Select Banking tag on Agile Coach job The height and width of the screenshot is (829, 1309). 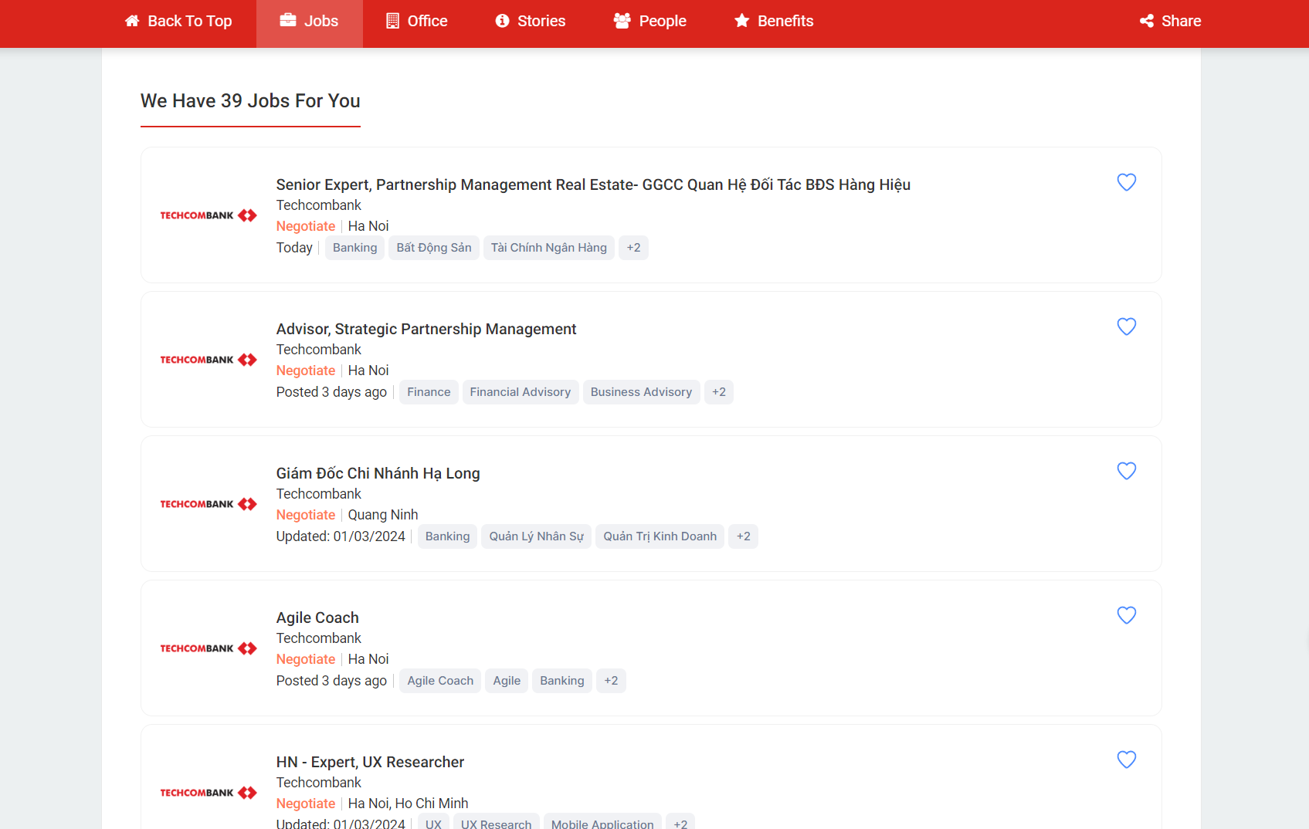(562, 681)
